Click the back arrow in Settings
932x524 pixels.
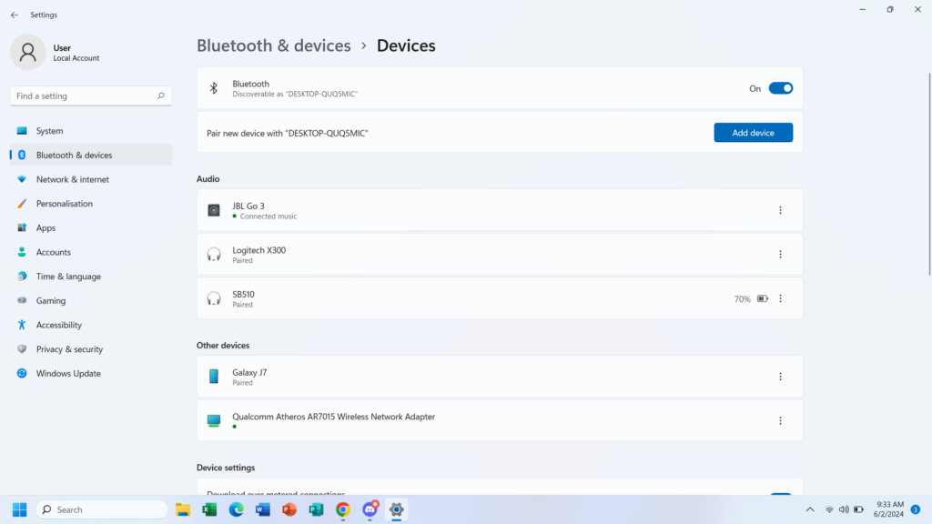click(x=14, y=15)
